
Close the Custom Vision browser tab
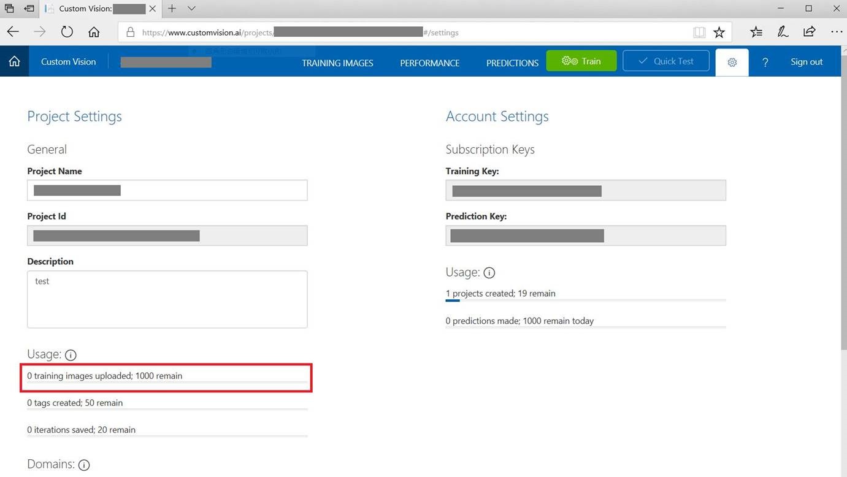[x=153, y=9]
